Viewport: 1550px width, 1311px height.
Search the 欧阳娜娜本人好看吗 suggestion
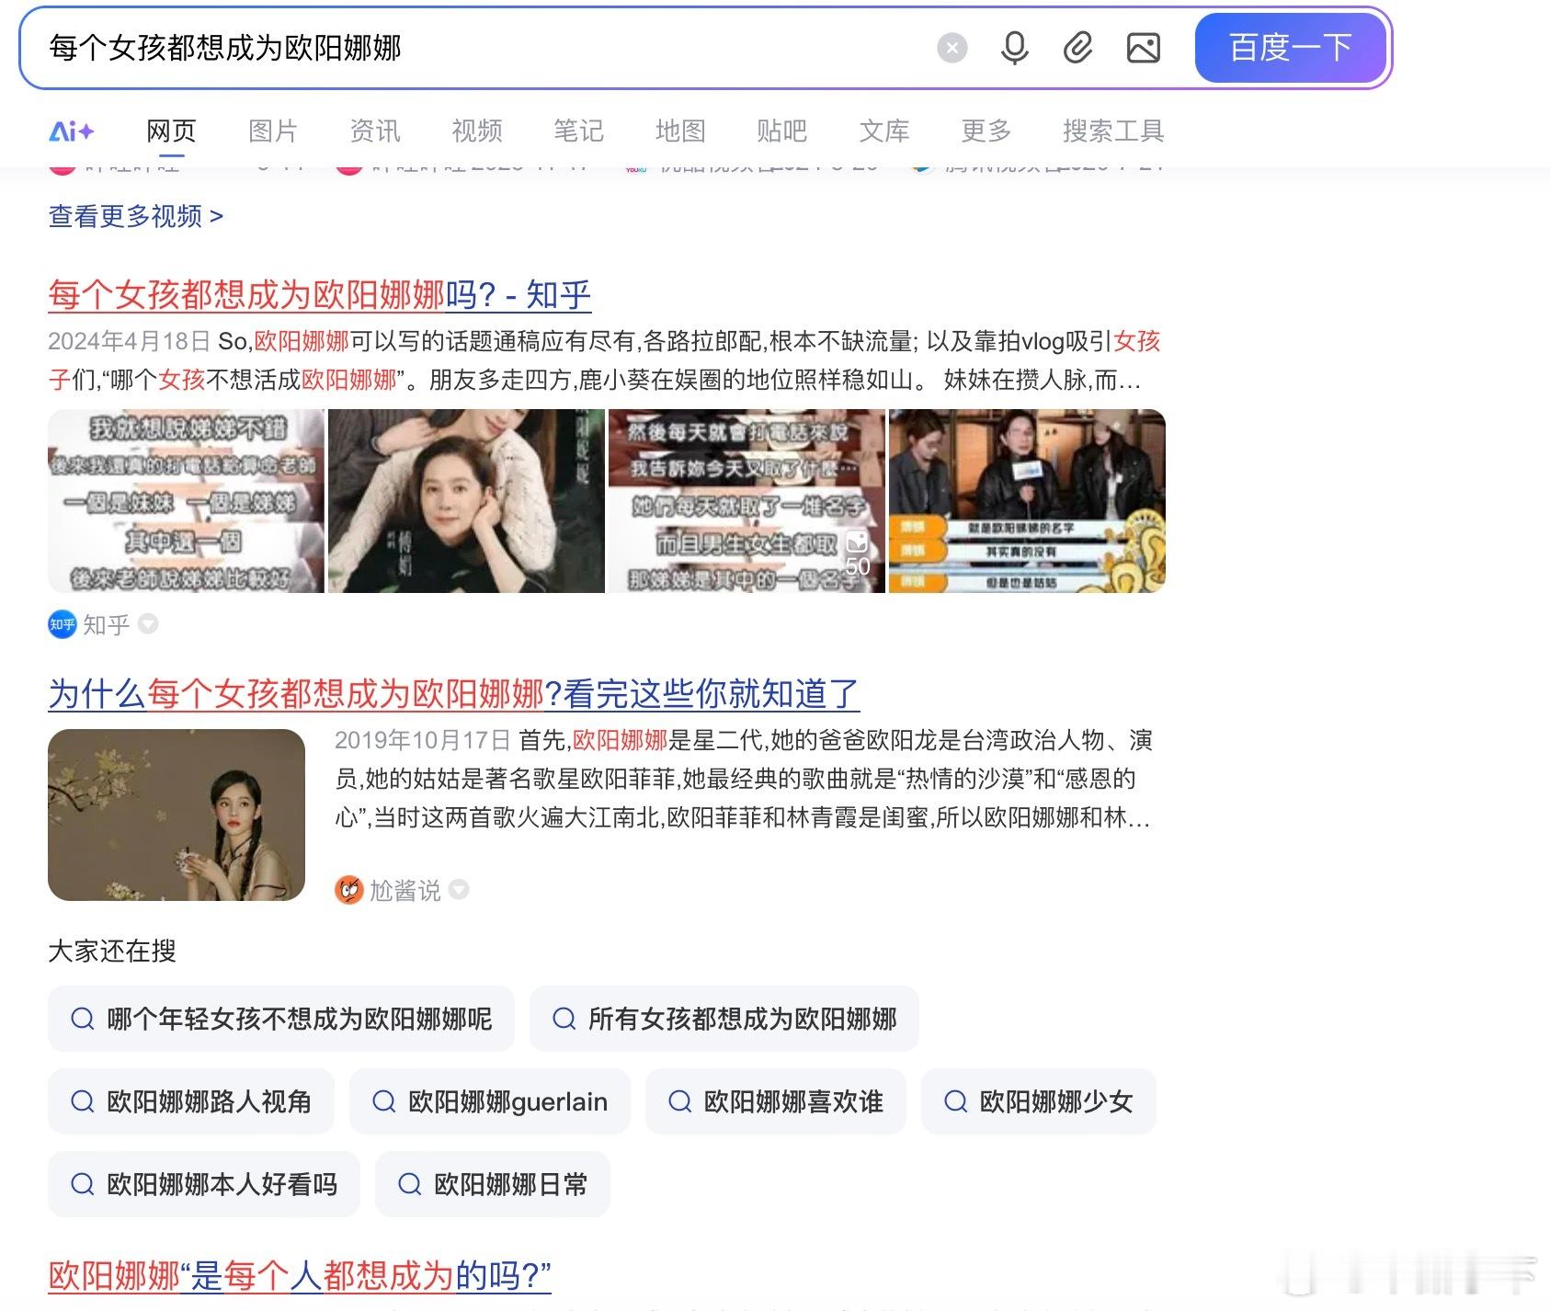[x=204, y=1184]
